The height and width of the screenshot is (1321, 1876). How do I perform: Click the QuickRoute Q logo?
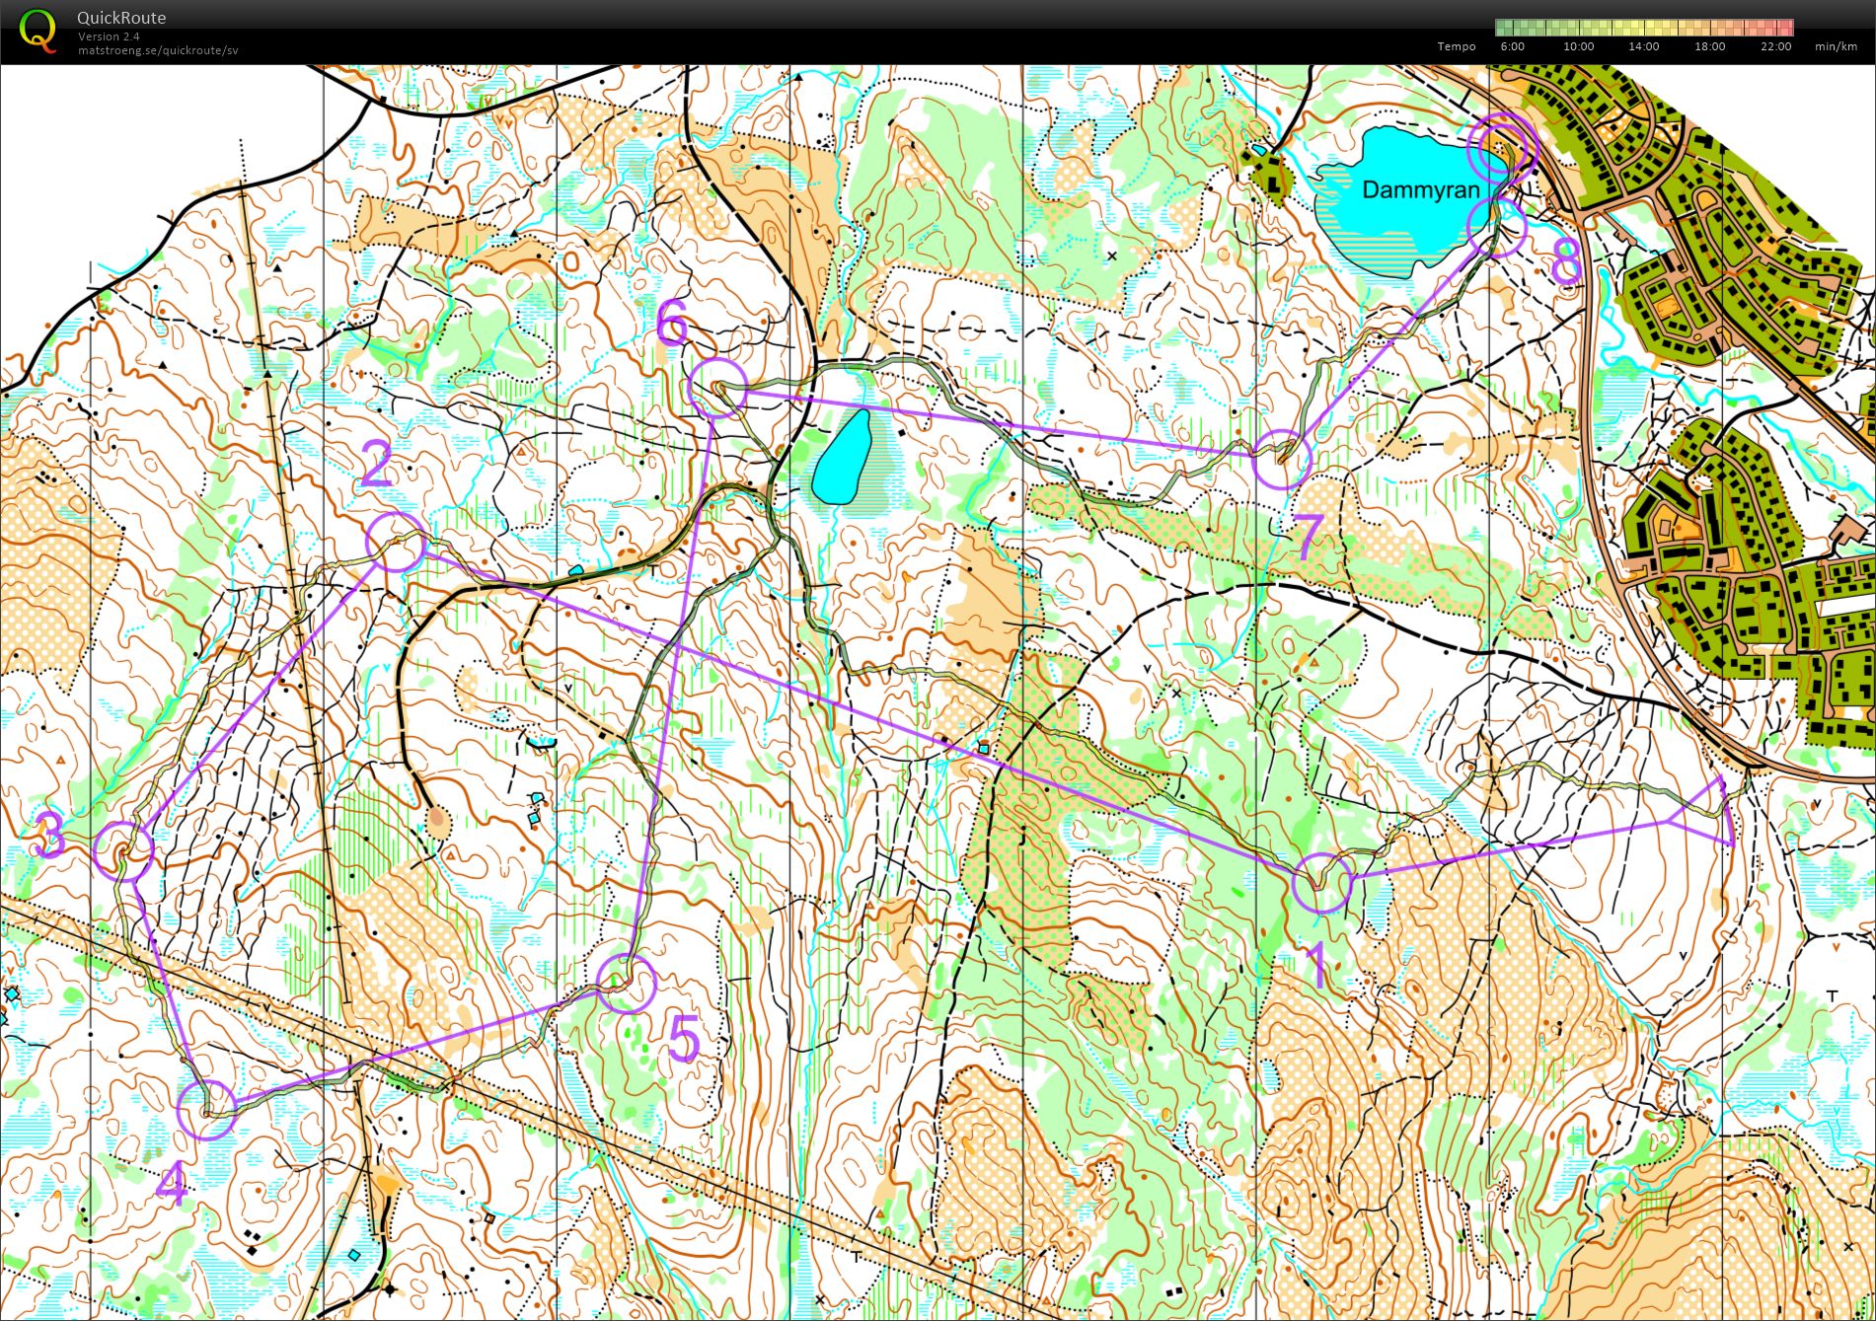[x=38, y=30]
